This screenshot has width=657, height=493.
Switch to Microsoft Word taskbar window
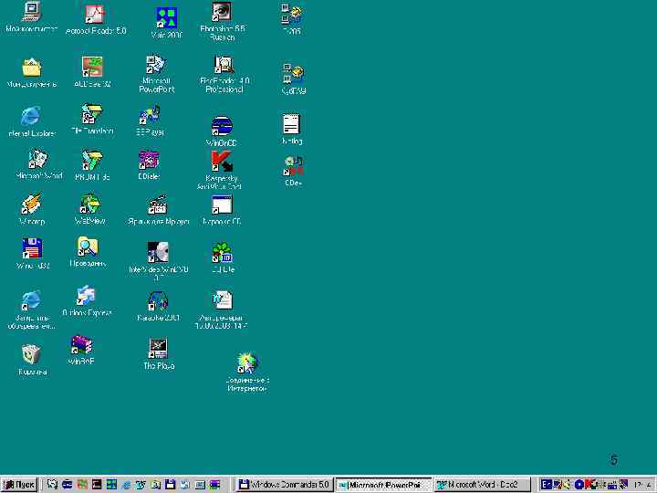482,485
